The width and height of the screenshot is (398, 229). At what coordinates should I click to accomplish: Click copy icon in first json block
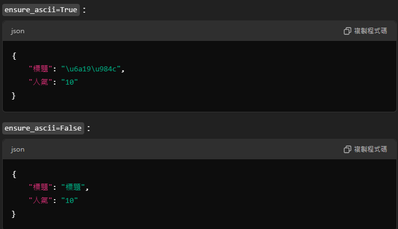(347, 31)
